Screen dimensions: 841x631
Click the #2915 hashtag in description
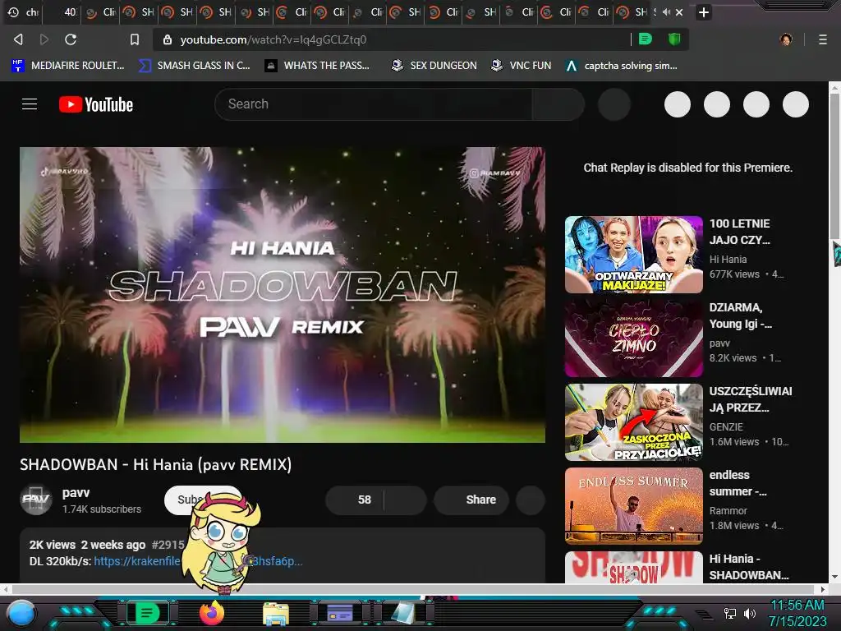168,545
